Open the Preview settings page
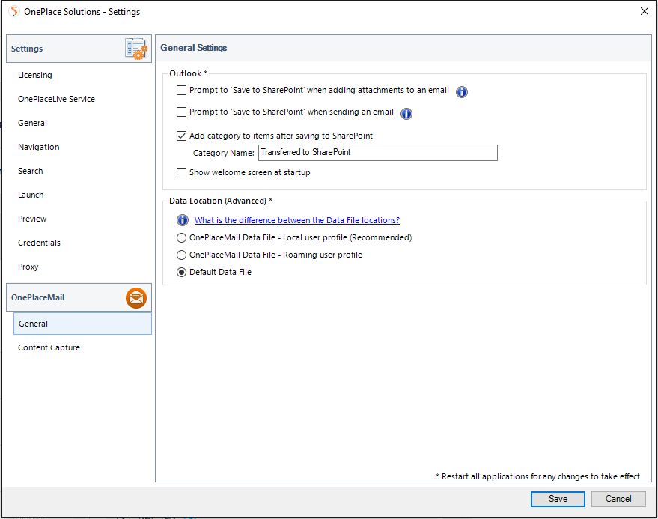The height and width of the screenshot is (519, 658). (32, 219)
